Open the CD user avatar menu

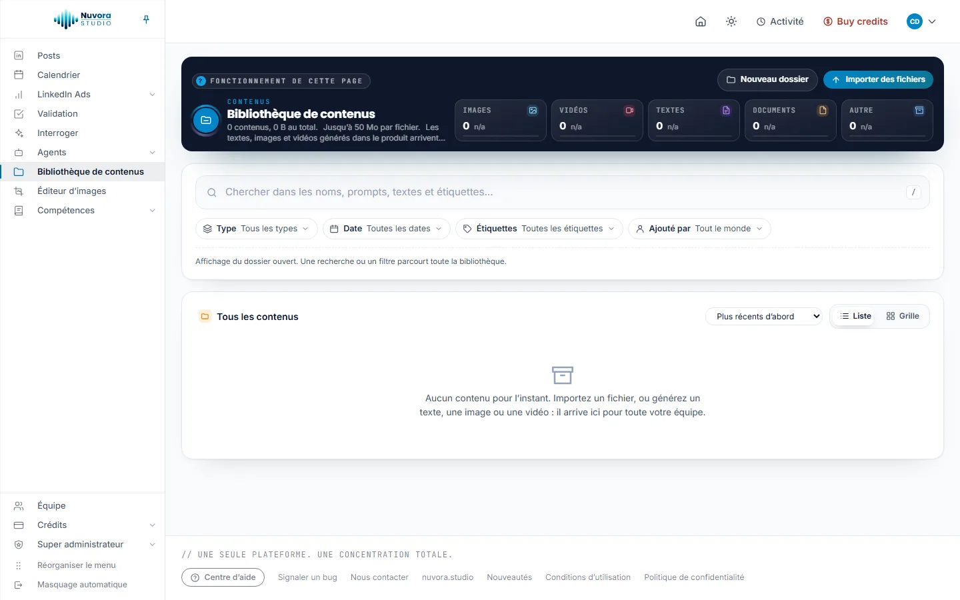click(x=921, y=21)
